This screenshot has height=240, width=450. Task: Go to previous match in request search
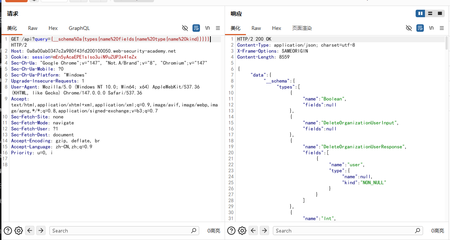pos(30,231)
